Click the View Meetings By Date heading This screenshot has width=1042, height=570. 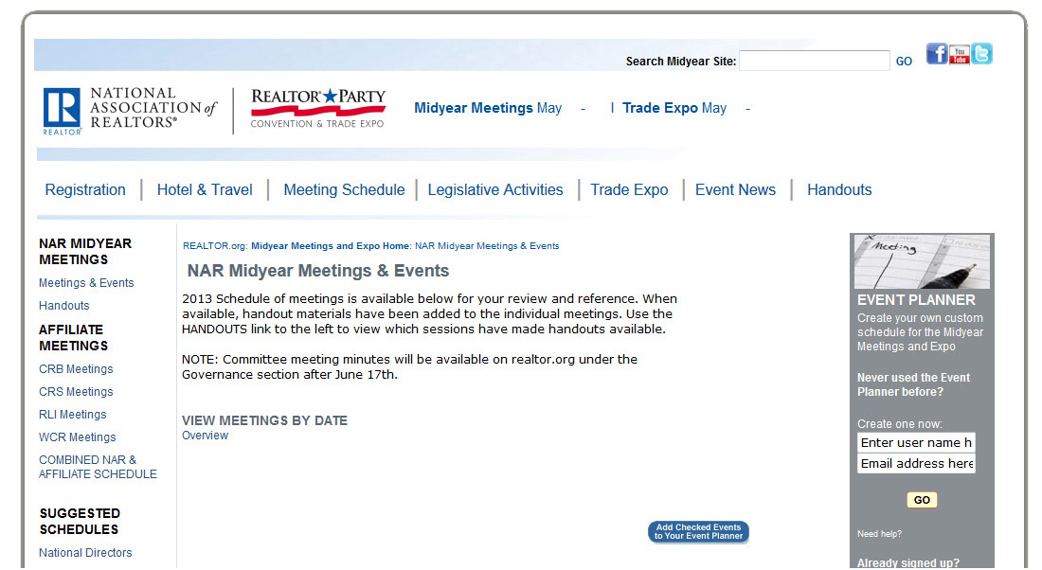point(264,420)
